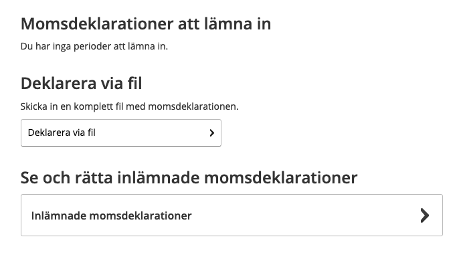Click the word 'inlämnade' in the bottom heading
The image size is (457, 257).
click(x=159, y=177)
